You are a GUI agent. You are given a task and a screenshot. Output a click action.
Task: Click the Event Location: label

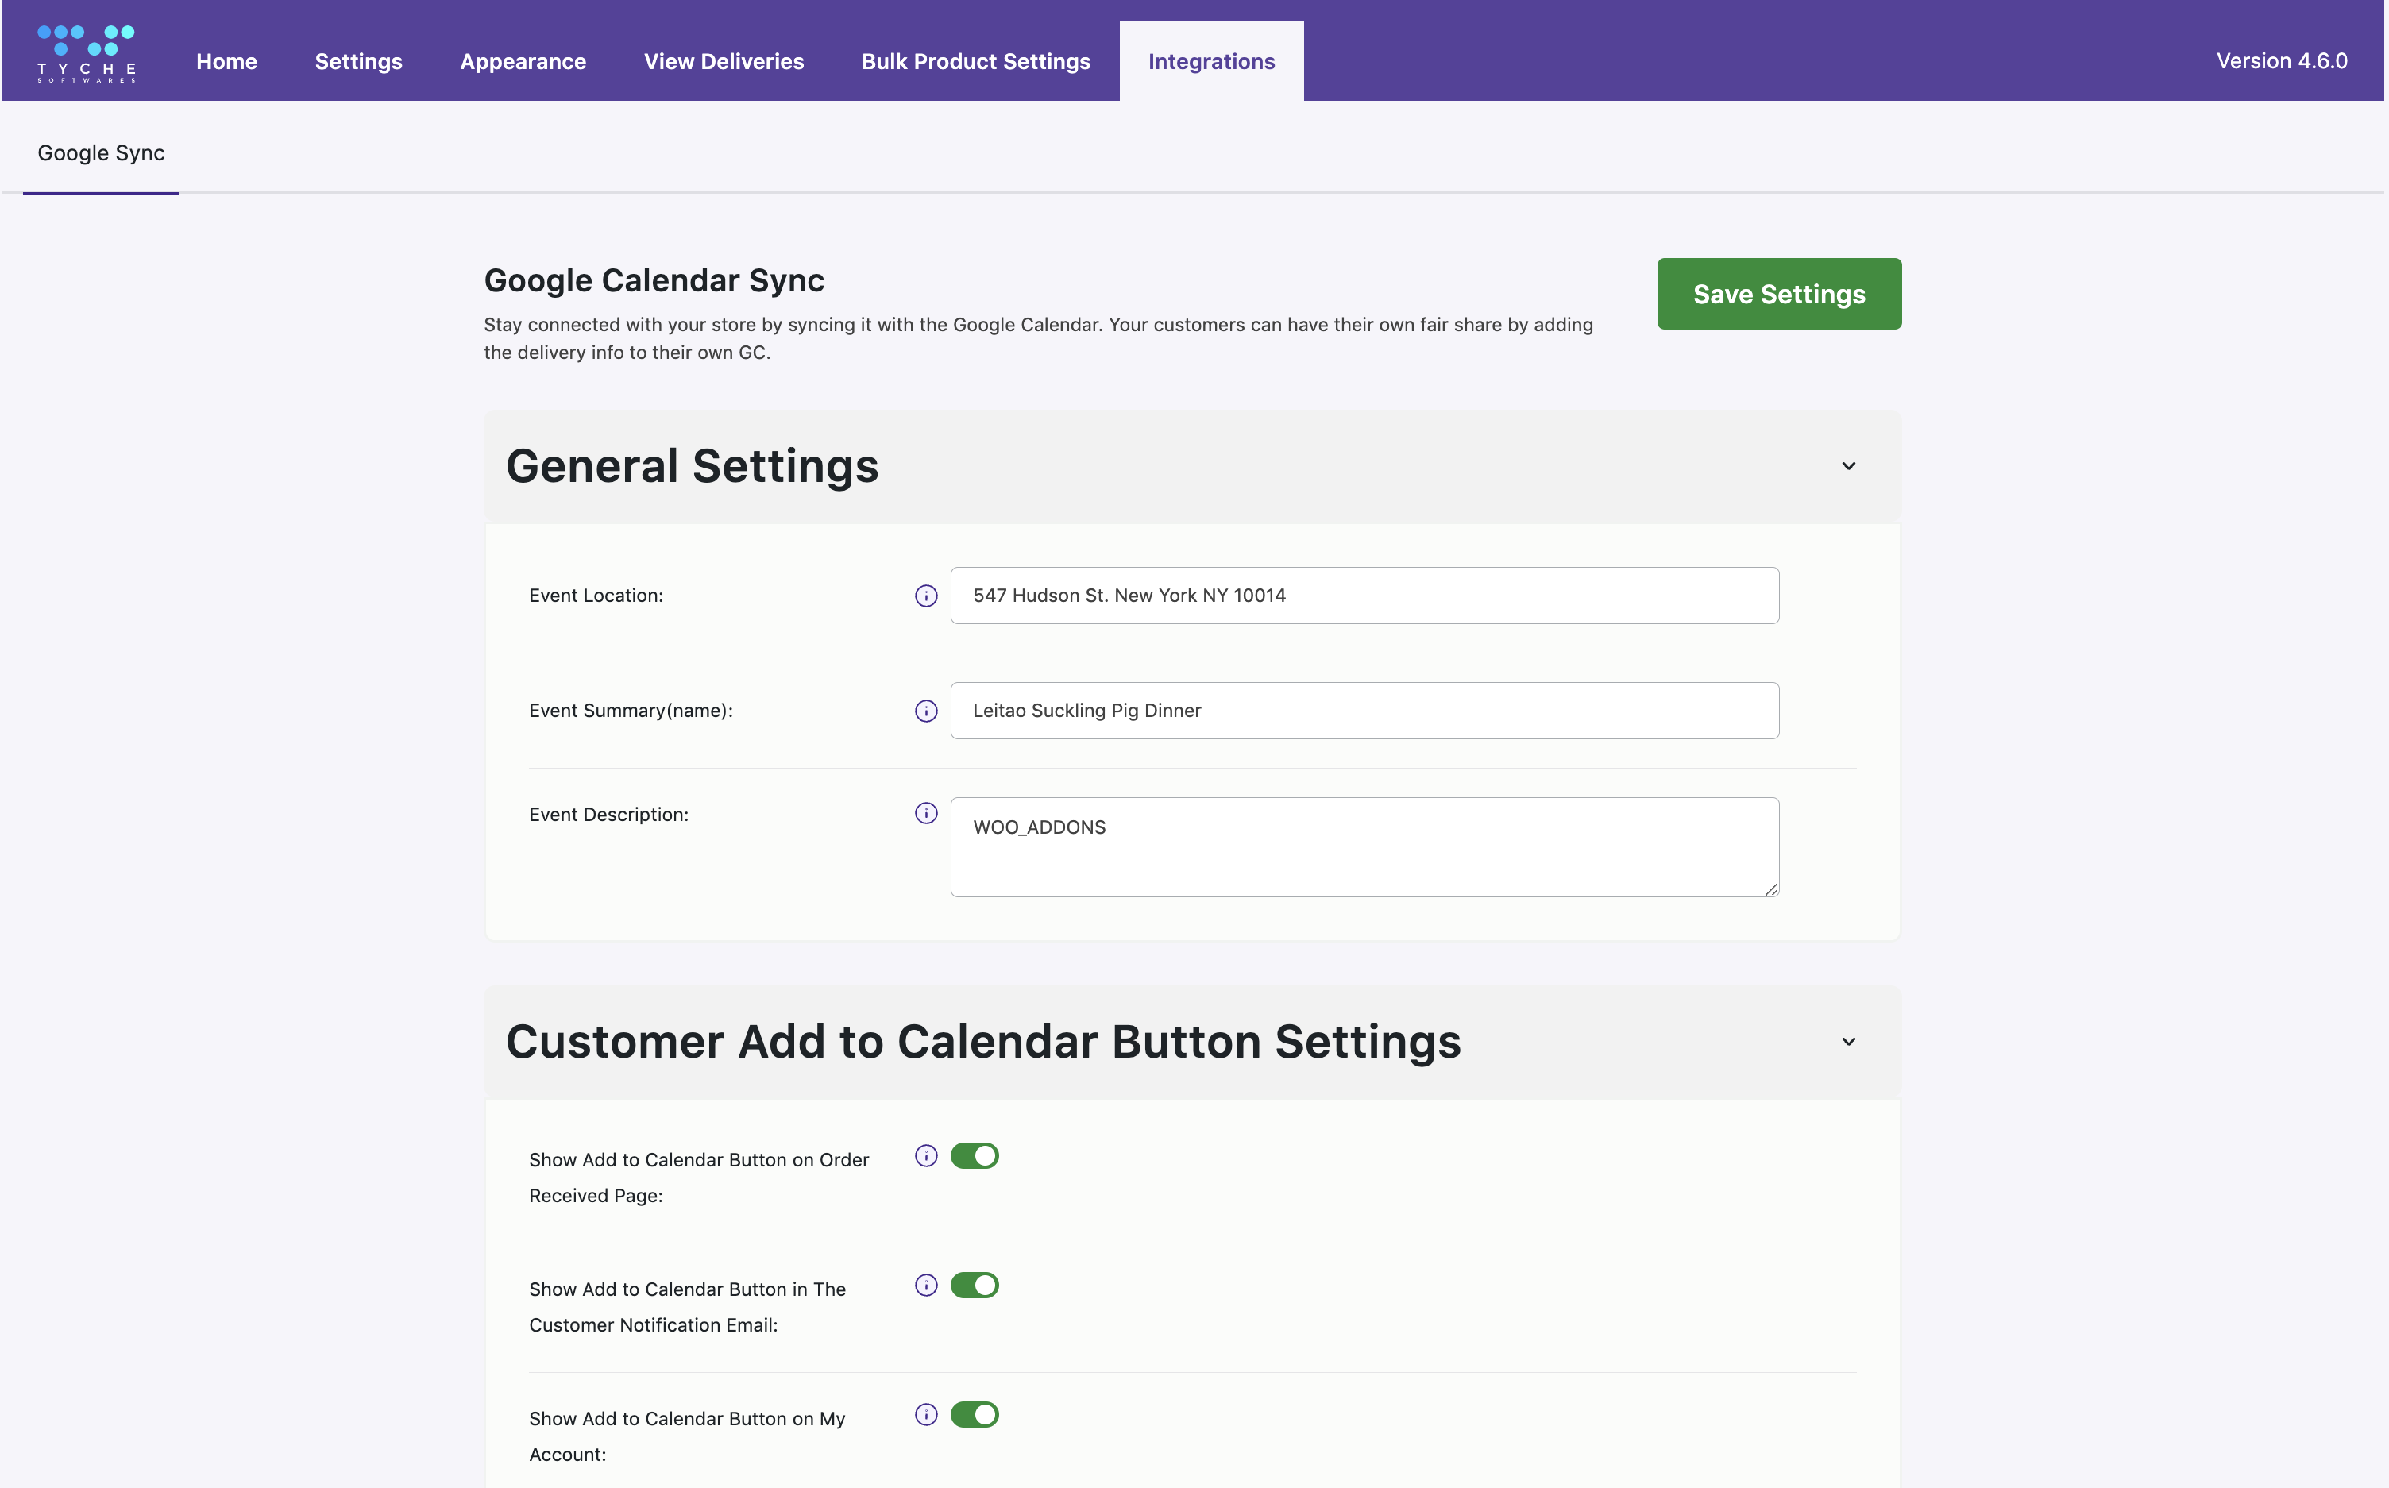click(596, 596)
